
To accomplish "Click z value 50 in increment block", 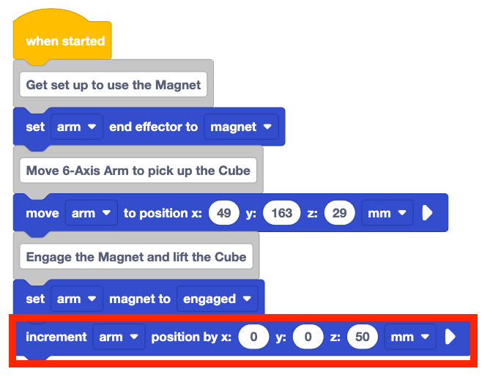I will point(363,337).
